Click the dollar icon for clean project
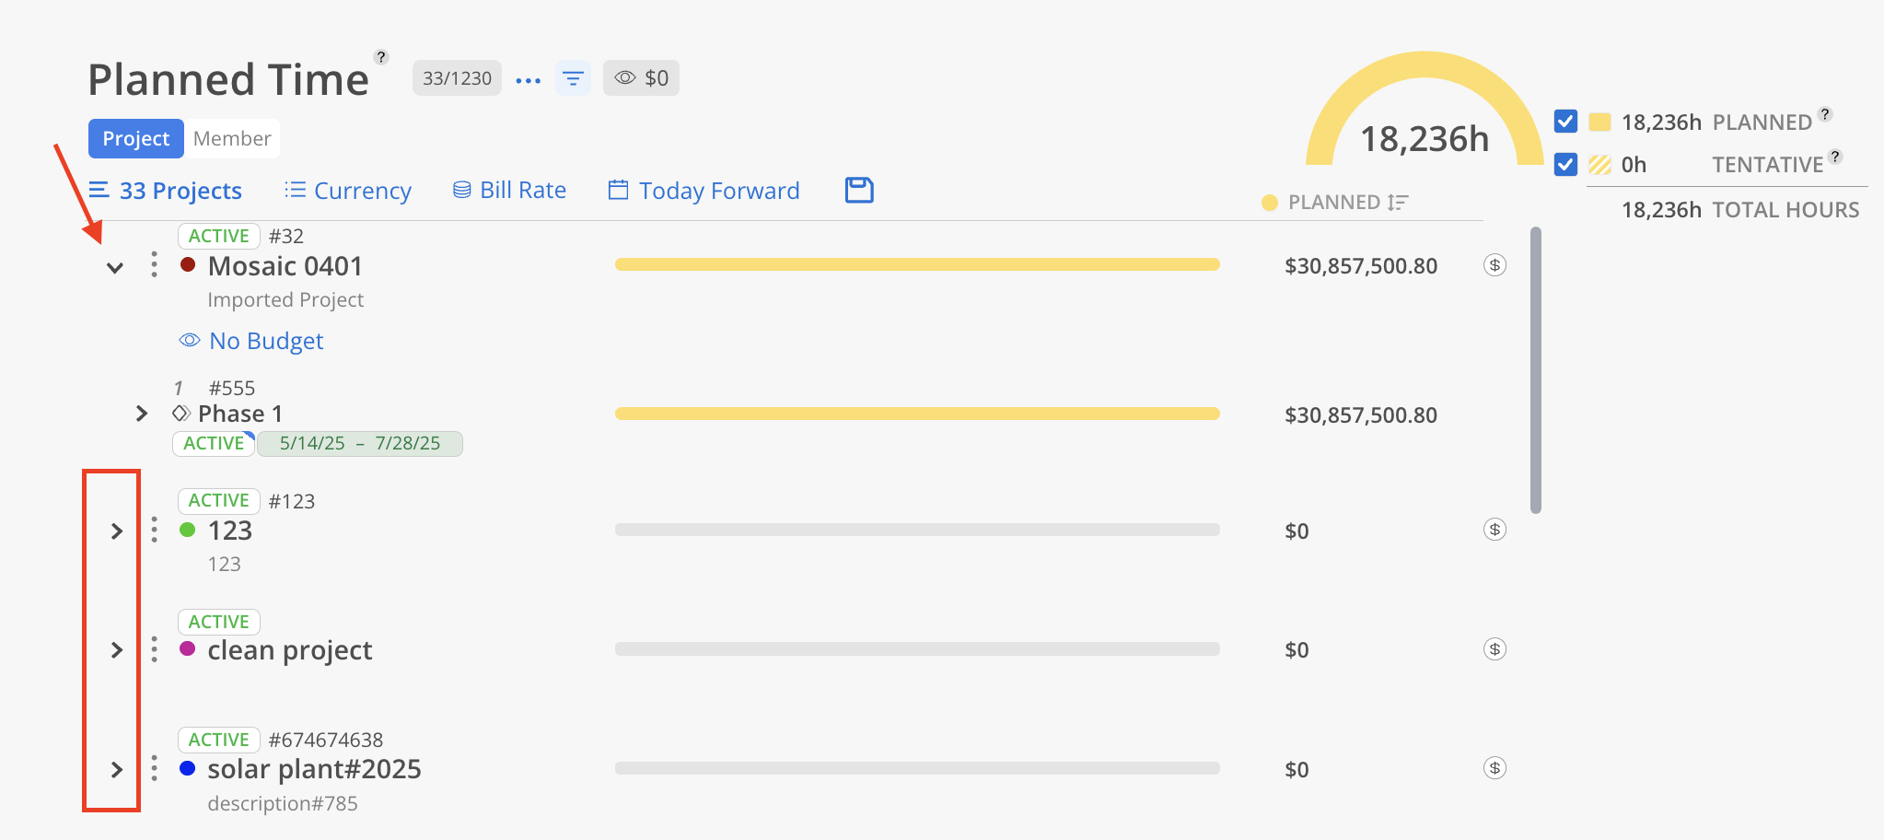The image size is (1884, 840). [1494, 649]
